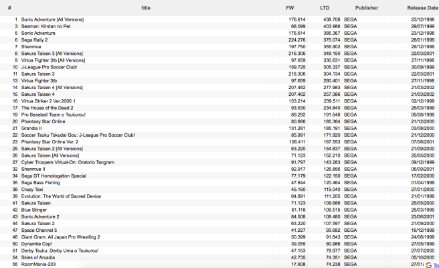Select the Crazy Taxi title
The width and height of the screenshot is (439, 268).
click(x=32, y=190)
